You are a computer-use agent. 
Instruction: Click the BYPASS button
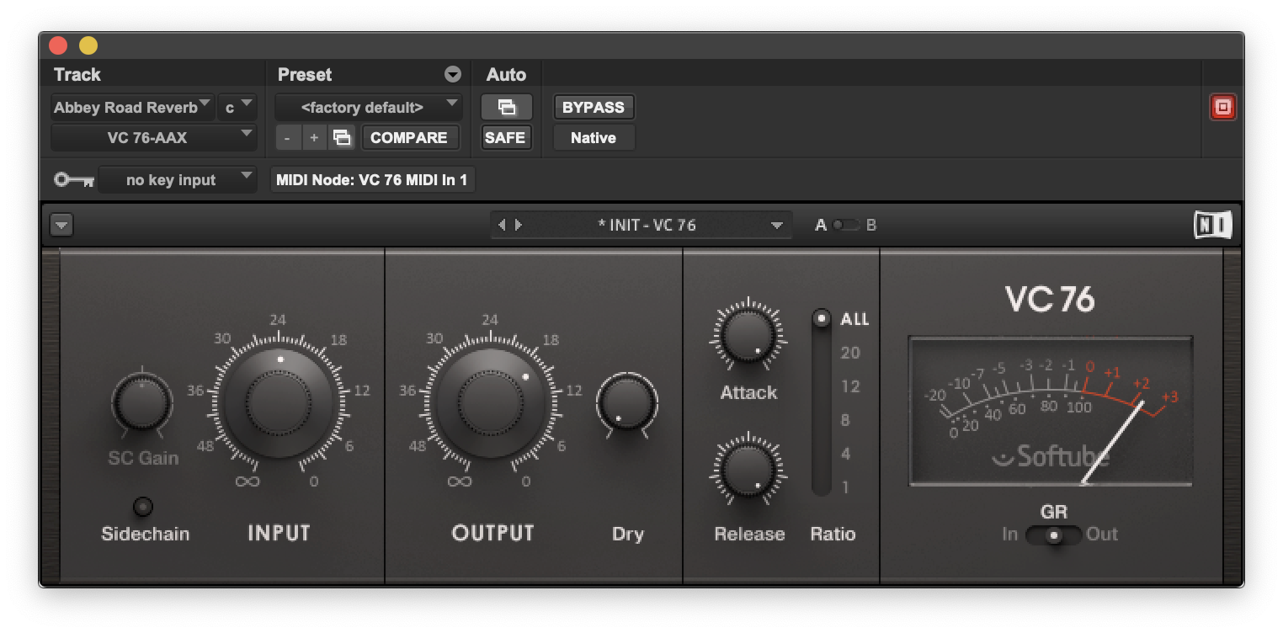(x=592, y=107)
